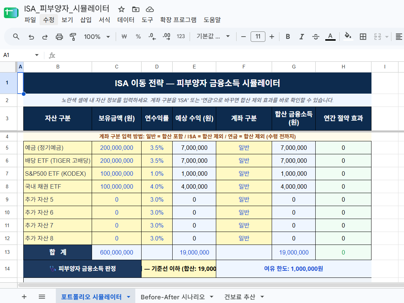
Task: Toggle strikethrough formatting
Action: pos(316,37)
